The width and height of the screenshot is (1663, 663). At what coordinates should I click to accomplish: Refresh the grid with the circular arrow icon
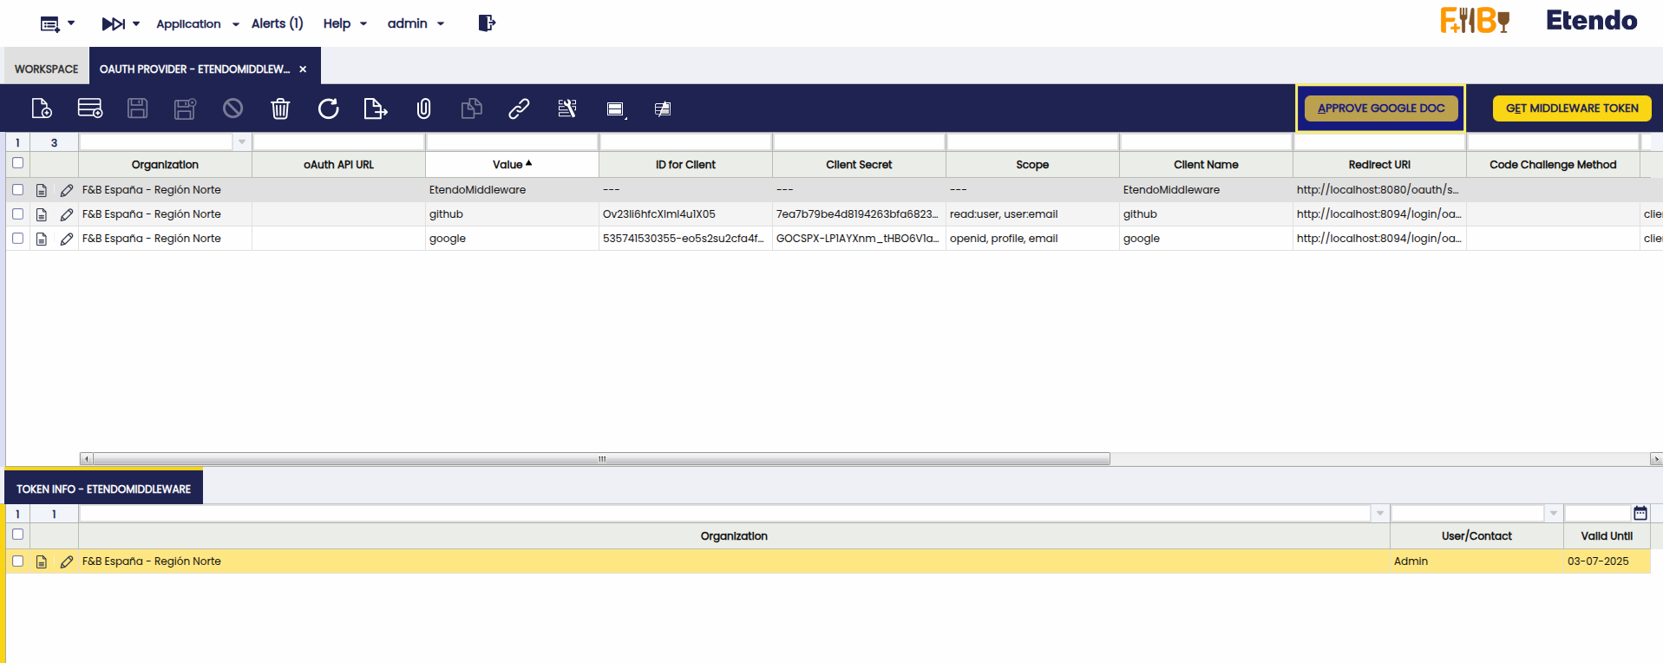pyautogui.click(x=328, y=108)
